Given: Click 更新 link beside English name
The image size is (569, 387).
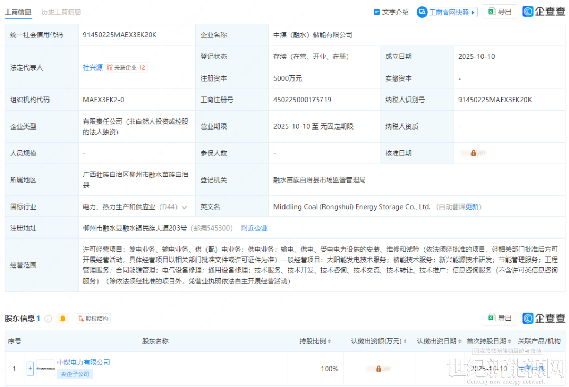Looking at the screenshot, I should tap(473, 207).
